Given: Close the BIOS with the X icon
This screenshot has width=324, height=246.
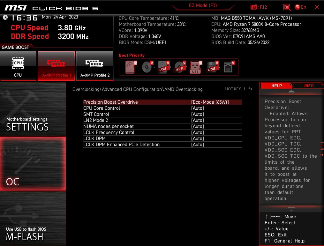Looking at the screenshot, I should click(x=317, y=7).
